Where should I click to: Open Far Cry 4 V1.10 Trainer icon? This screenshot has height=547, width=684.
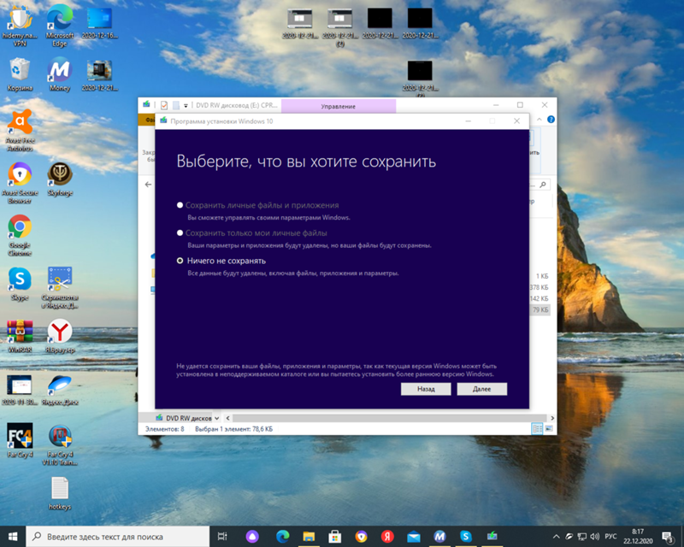60,444
